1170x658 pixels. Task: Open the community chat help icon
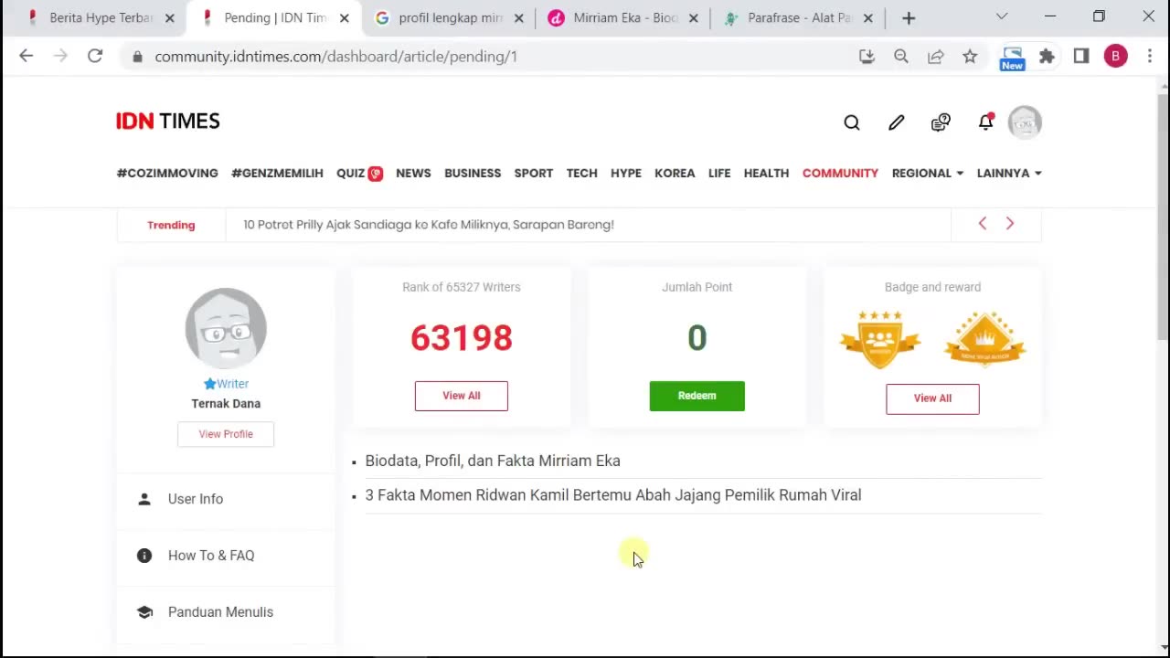click(x=941, y=122)
